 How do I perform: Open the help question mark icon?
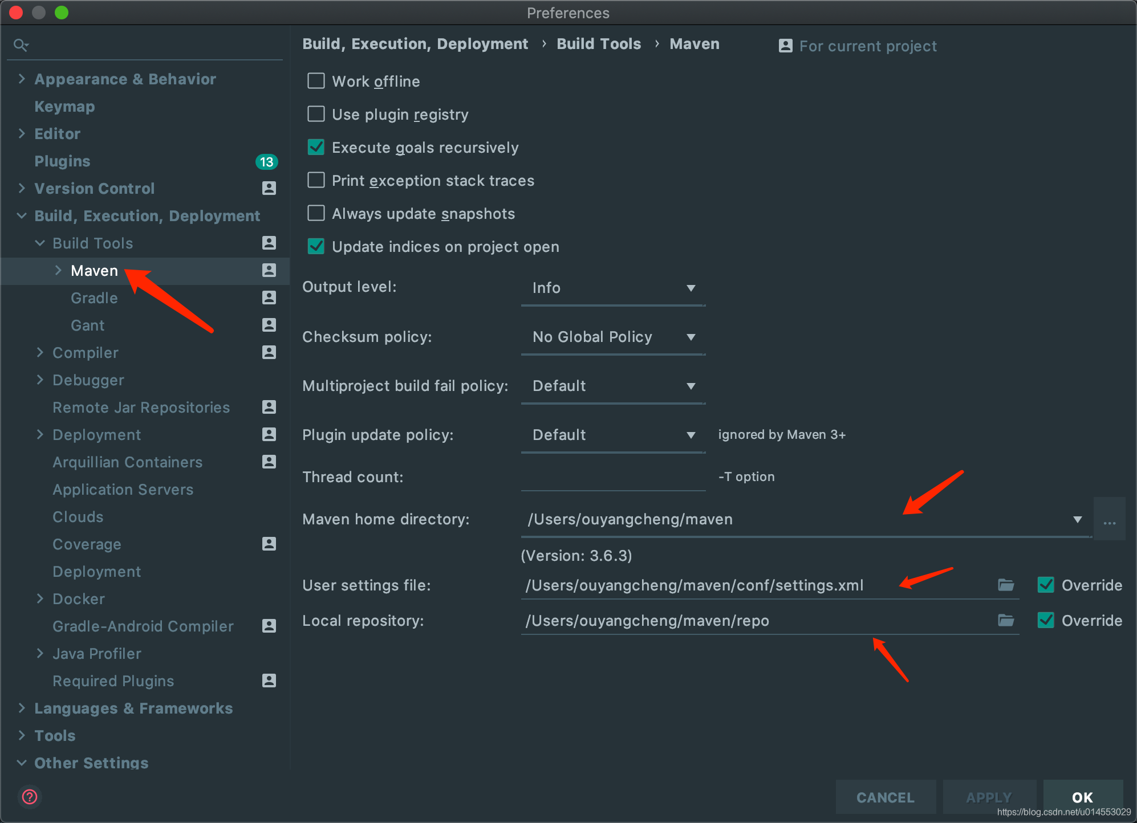[x=29, y=797]
